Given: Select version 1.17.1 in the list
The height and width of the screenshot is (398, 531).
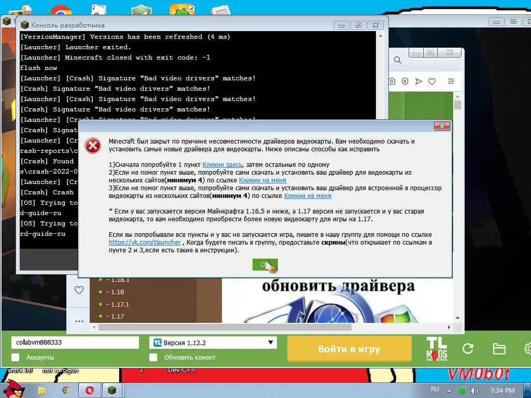Looking at the screenshot, I should [x=118, y=304].
